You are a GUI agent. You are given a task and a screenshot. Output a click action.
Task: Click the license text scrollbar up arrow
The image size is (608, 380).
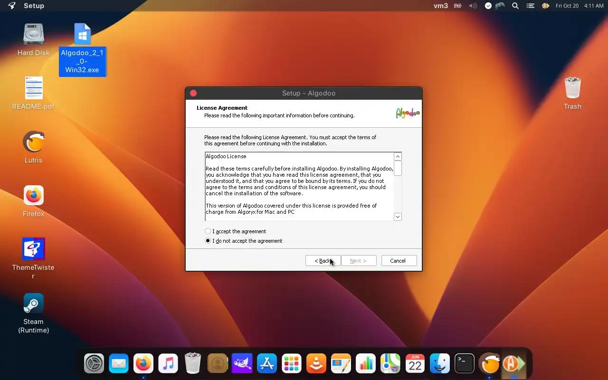coord(398,156)
